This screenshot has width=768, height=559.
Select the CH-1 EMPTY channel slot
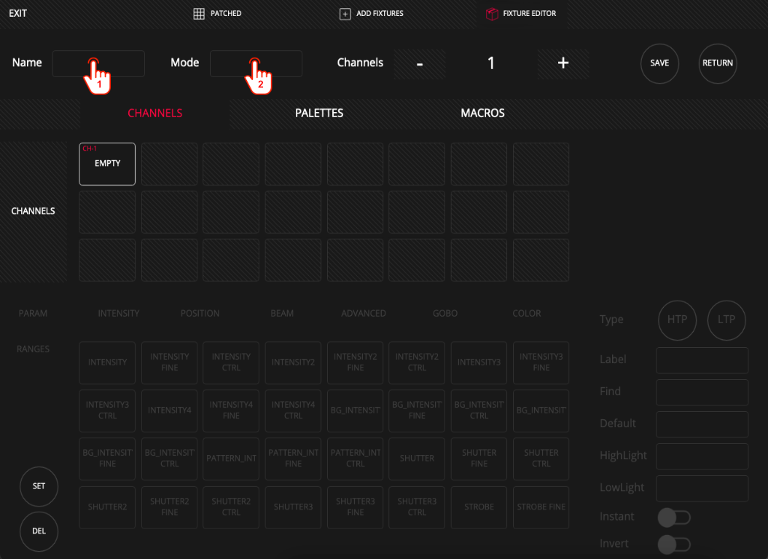coord(107,164)
